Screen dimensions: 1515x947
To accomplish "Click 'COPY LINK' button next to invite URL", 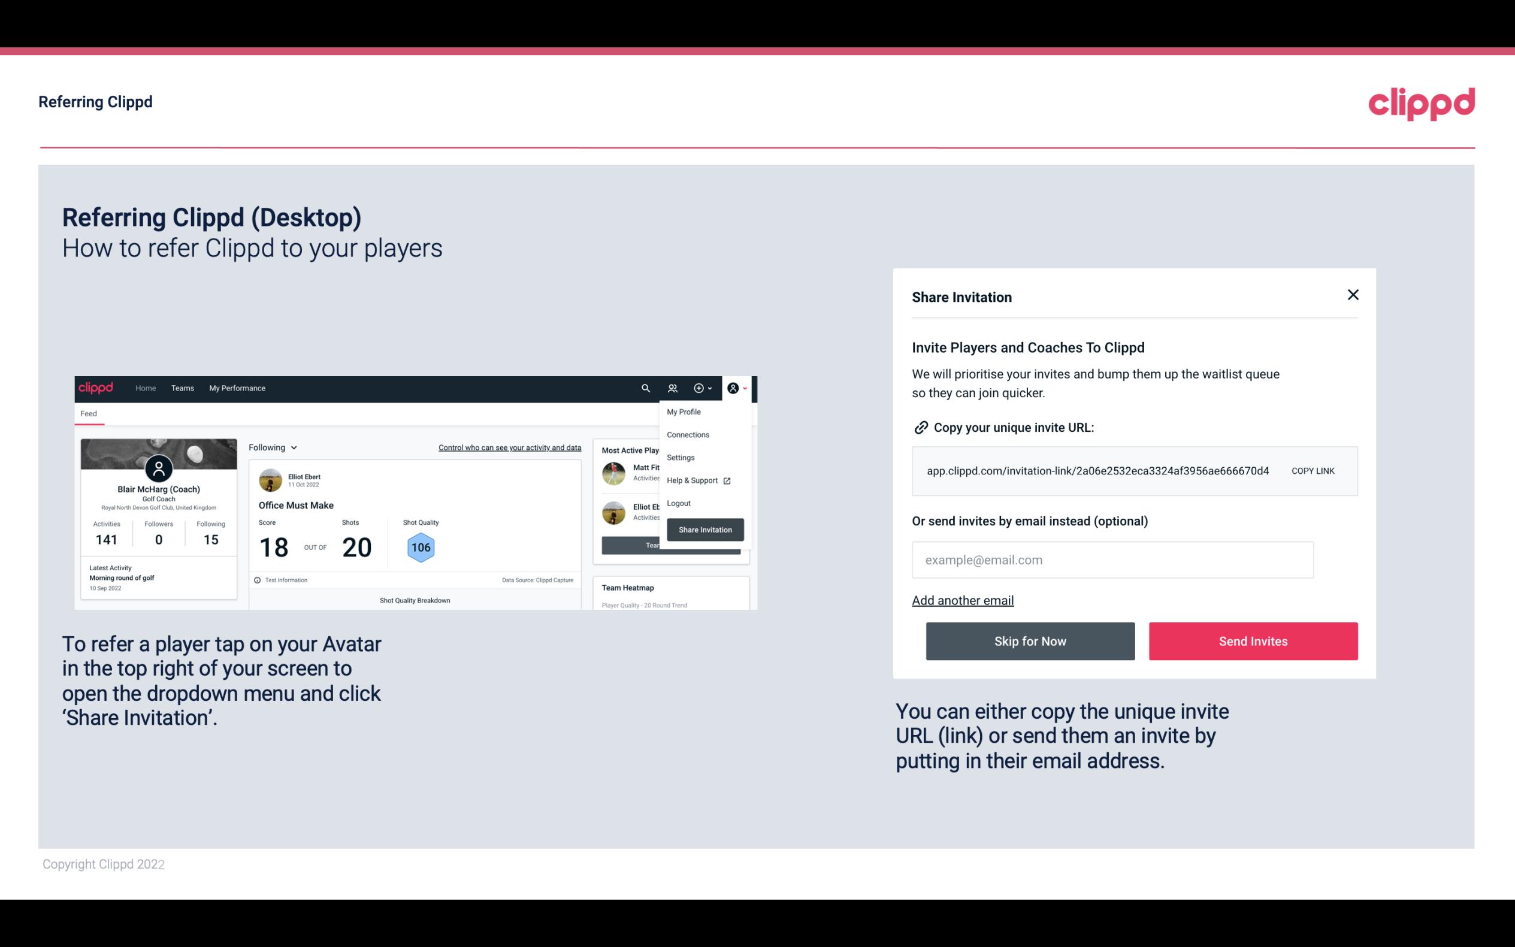I will coord(1313,470).
